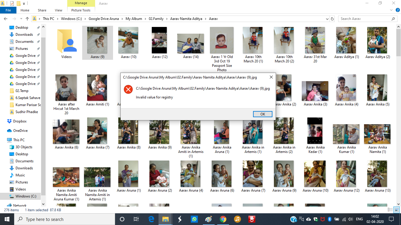
Task: Go up one folder level
Action: pos(27,19)
